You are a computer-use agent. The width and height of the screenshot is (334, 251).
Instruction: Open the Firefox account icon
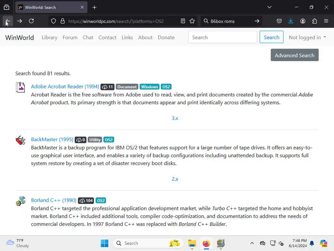point(303,21)
